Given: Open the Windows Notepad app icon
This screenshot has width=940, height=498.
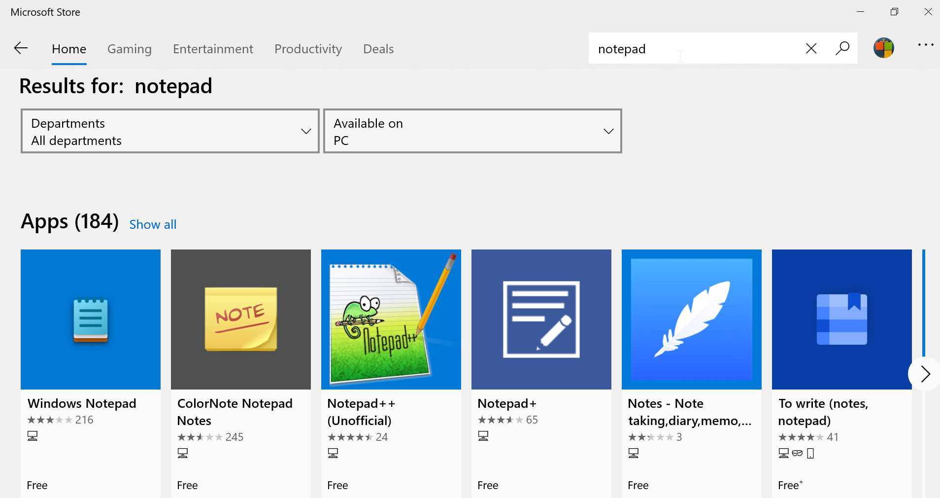Looking at the screenshot, I should click(91, 320).
